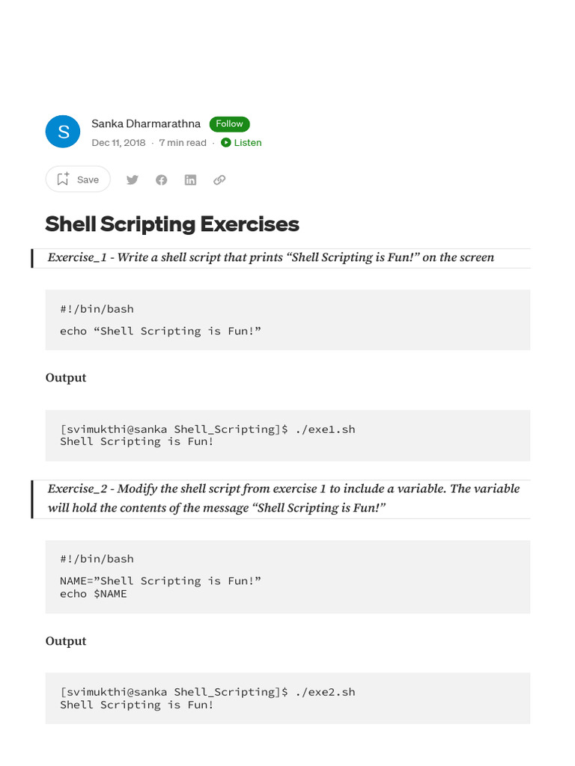Click the echo script code block
This screenshot has height=766, width=575.
[x=287, y=319]
